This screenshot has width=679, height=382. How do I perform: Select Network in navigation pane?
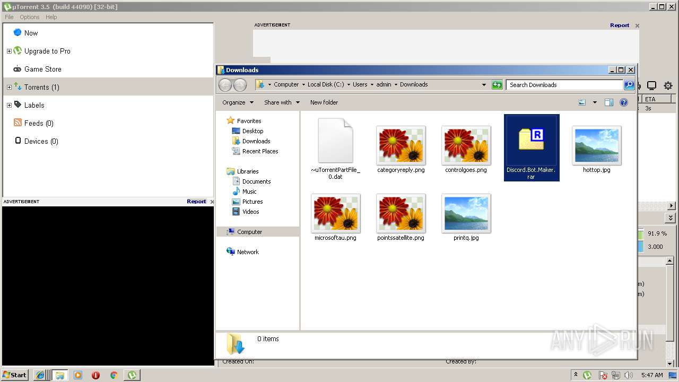tap(248, 252)
